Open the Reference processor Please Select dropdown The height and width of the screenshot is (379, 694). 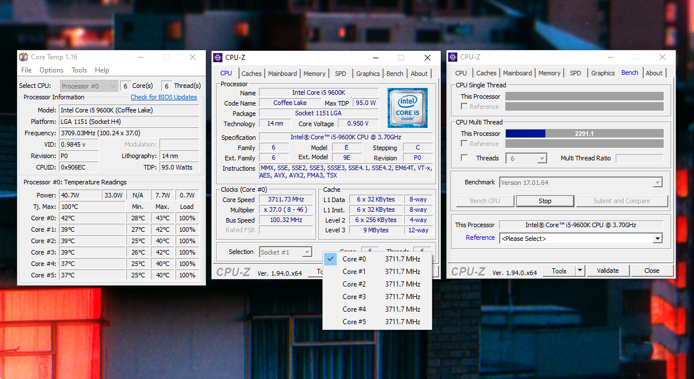point(657,238)
